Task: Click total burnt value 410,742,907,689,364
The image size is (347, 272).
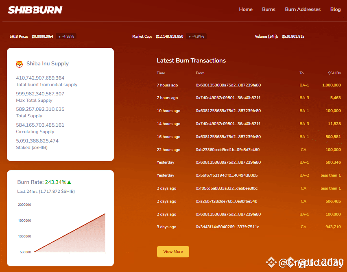Action: tap(40, 78)
